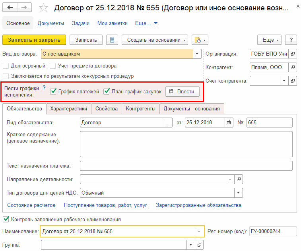
Task: Uncheck the График платежей checkbox
Action: (x=53, y=91)
